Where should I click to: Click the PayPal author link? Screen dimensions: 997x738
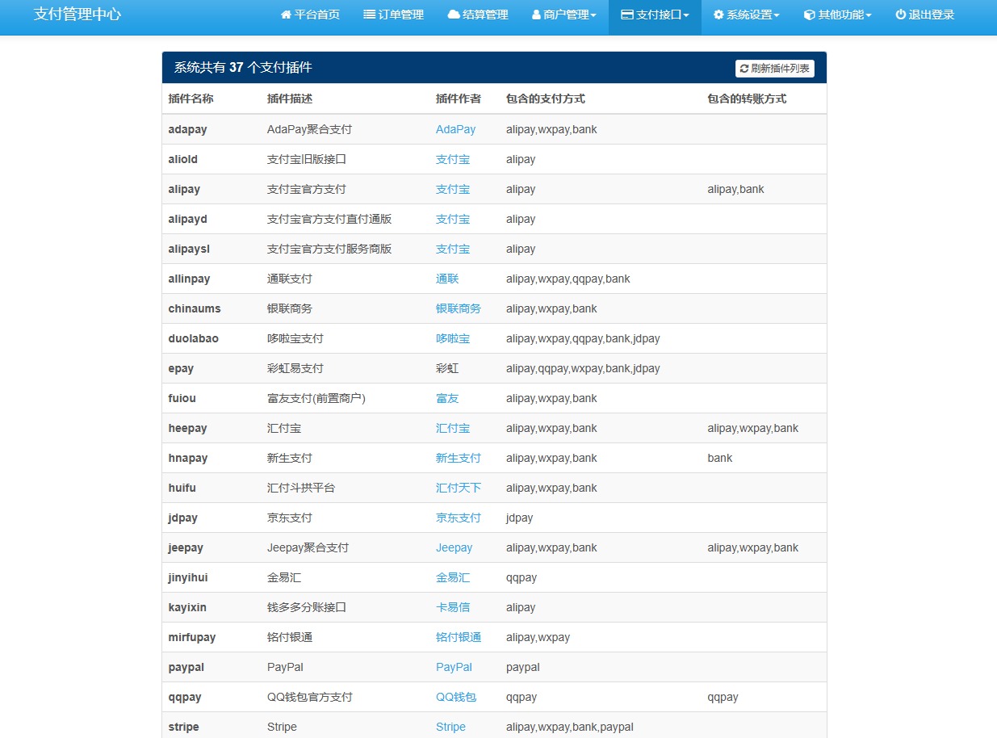click(454, 667)
